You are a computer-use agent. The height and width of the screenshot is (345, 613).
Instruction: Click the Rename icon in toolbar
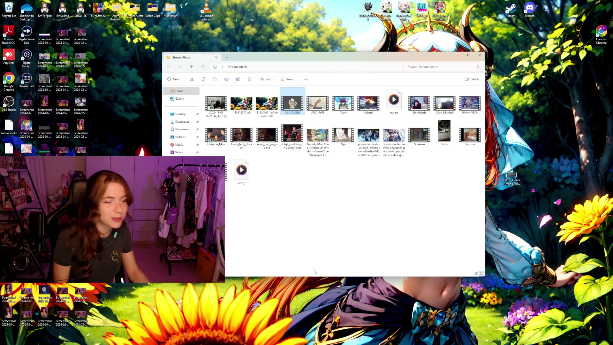point(226,79)
